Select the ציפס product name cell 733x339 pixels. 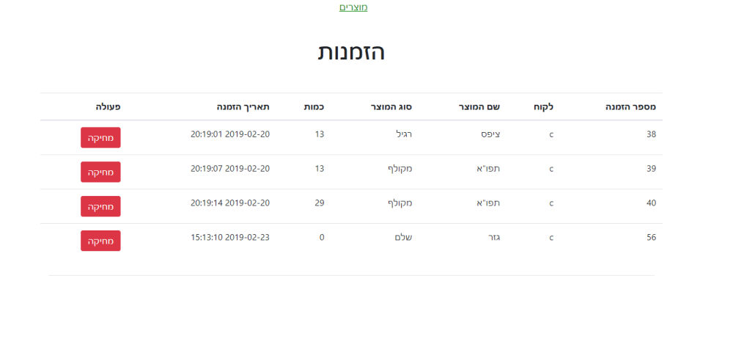[x=490, y=134]
